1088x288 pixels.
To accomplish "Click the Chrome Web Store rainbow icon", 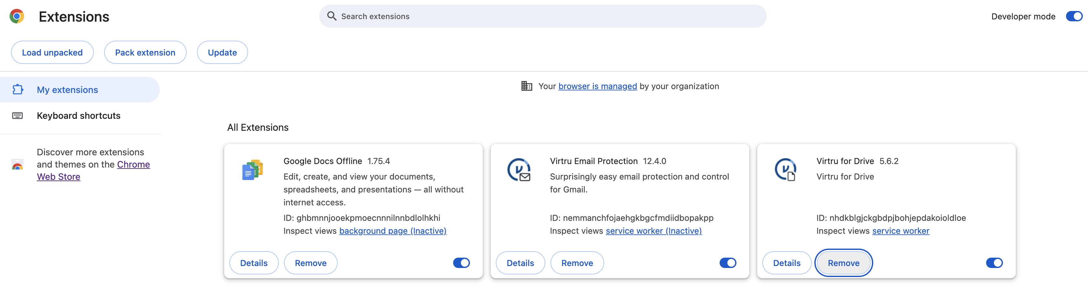I will (x=18, y=164).
